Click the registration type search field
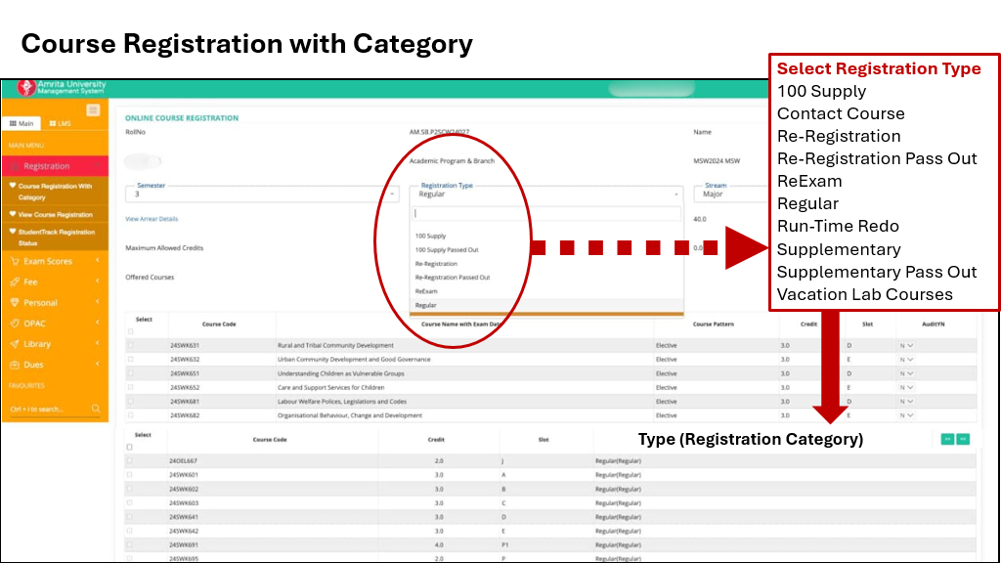1001x563 pixels. pyautogui.click(x=545, y=213)
